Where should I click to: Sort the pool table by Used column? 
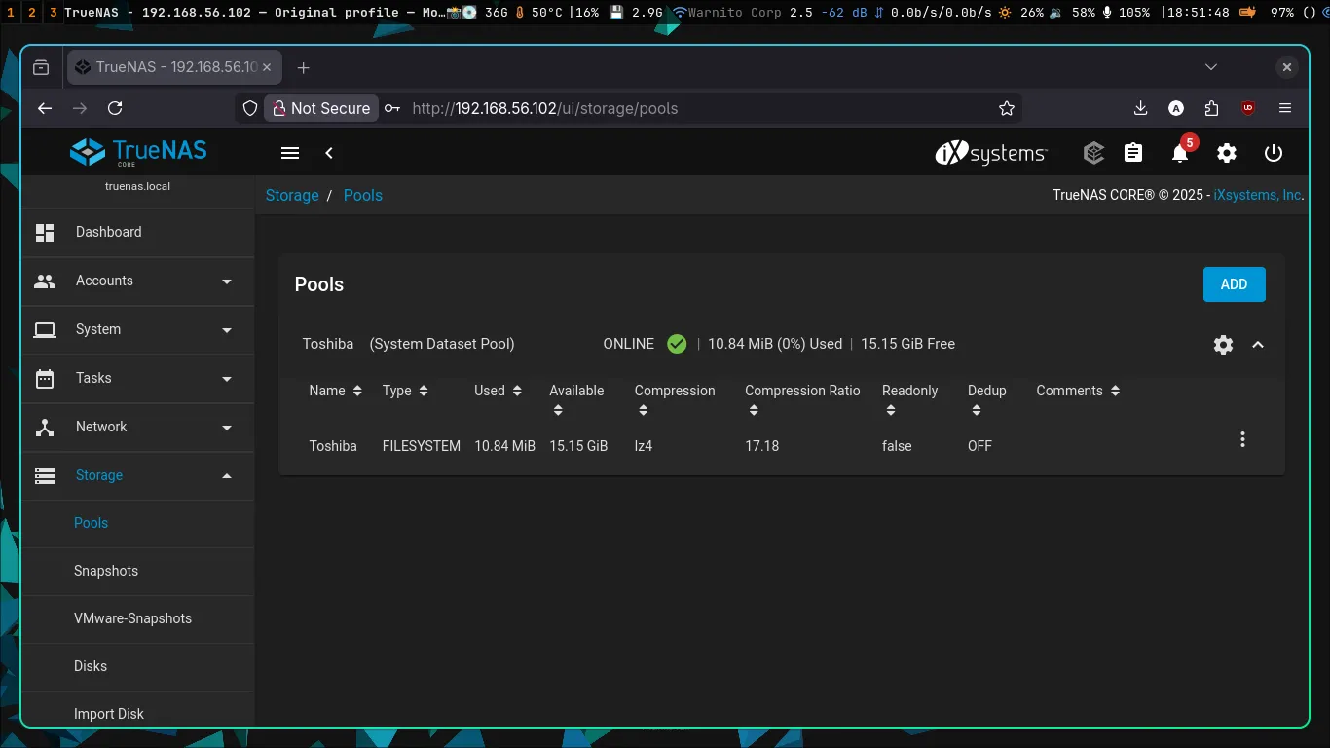498,391
